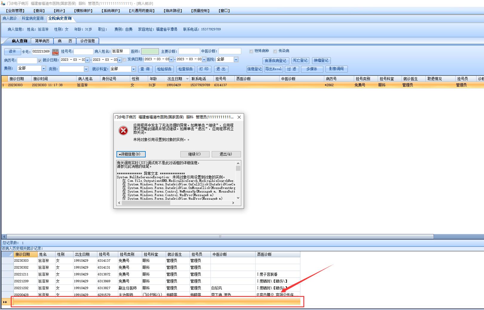This screenshot has width=484, height=310.
Task: Check the 传染病 checkbox
Action: click(x=275, y=51)
